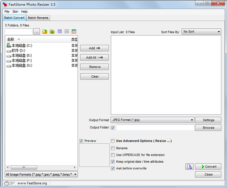The height and width of the screenshot is (188, 227).
Task: Click the Add All button
Action: pos(94,57)
